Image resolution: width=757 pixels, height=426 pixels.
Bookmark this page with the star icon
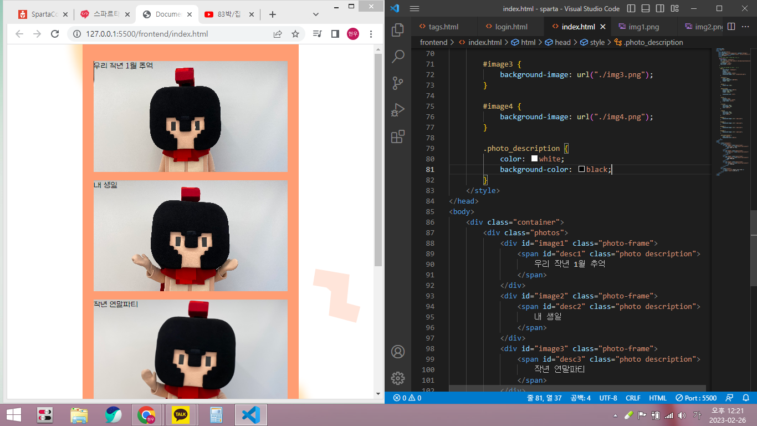(295, 34)
